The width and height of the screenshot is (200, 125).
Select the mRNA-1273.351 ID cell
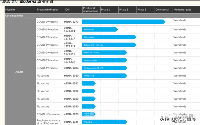coord(69,29)
